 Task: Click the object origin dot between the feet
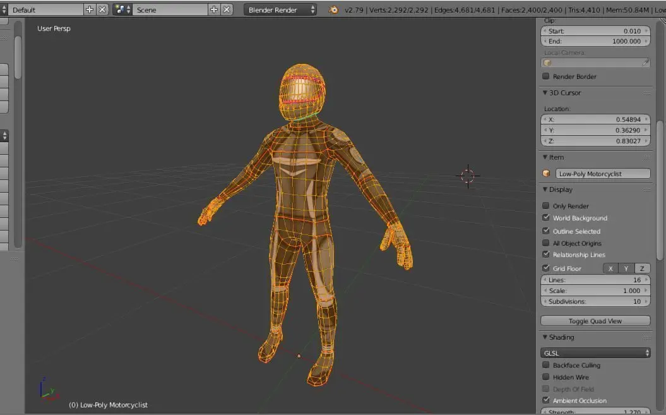tap(299, 356)
